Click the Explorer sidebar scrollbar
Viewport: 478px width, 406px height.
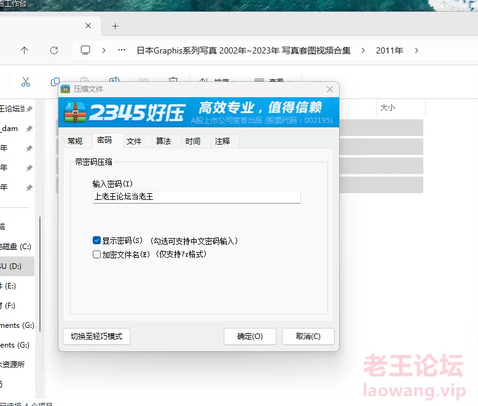(40, 274)
